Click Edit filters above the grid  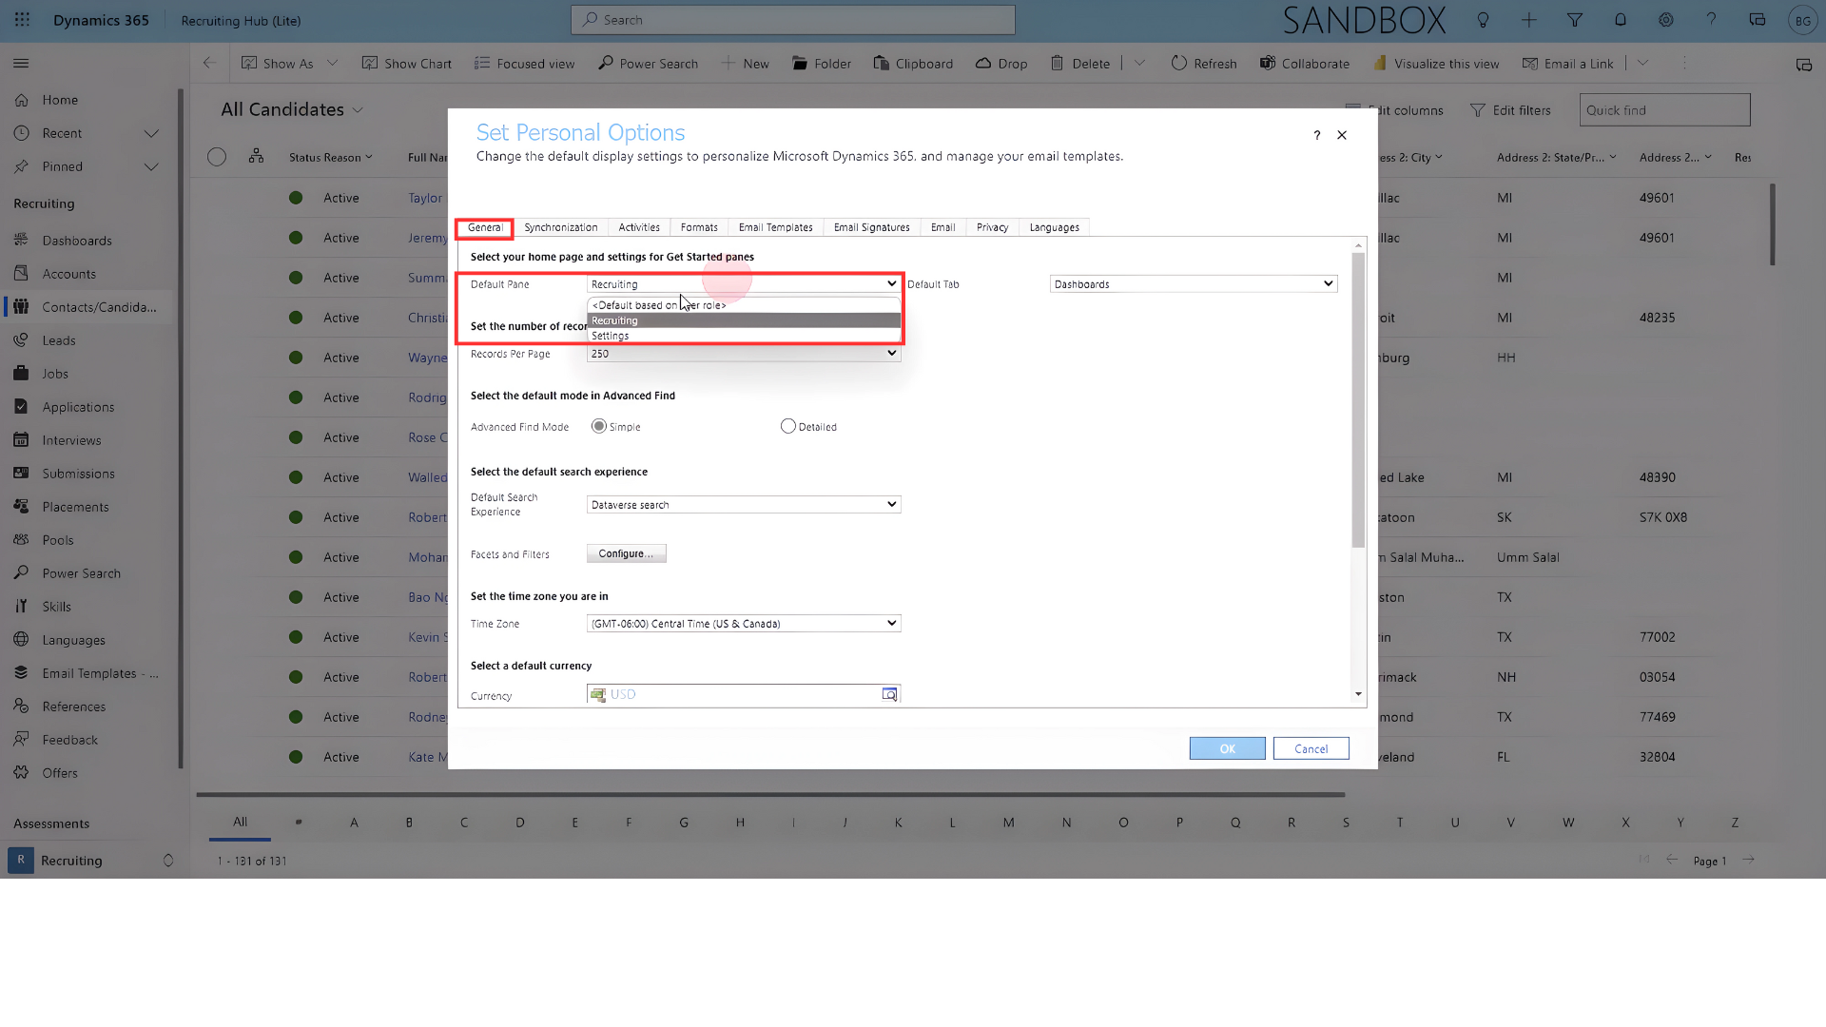point(1510,110)
